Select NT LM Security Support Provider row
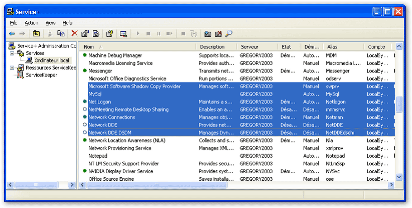This screenshot has height=208, width=412. (237, 164)
